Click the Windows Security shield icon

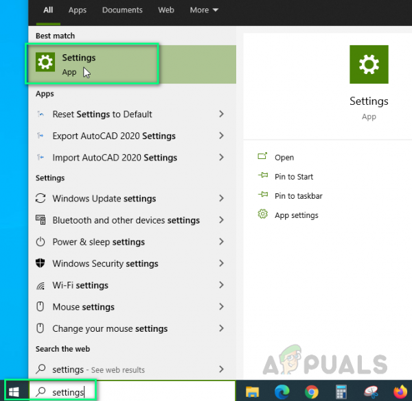click(x=41, y=263)
